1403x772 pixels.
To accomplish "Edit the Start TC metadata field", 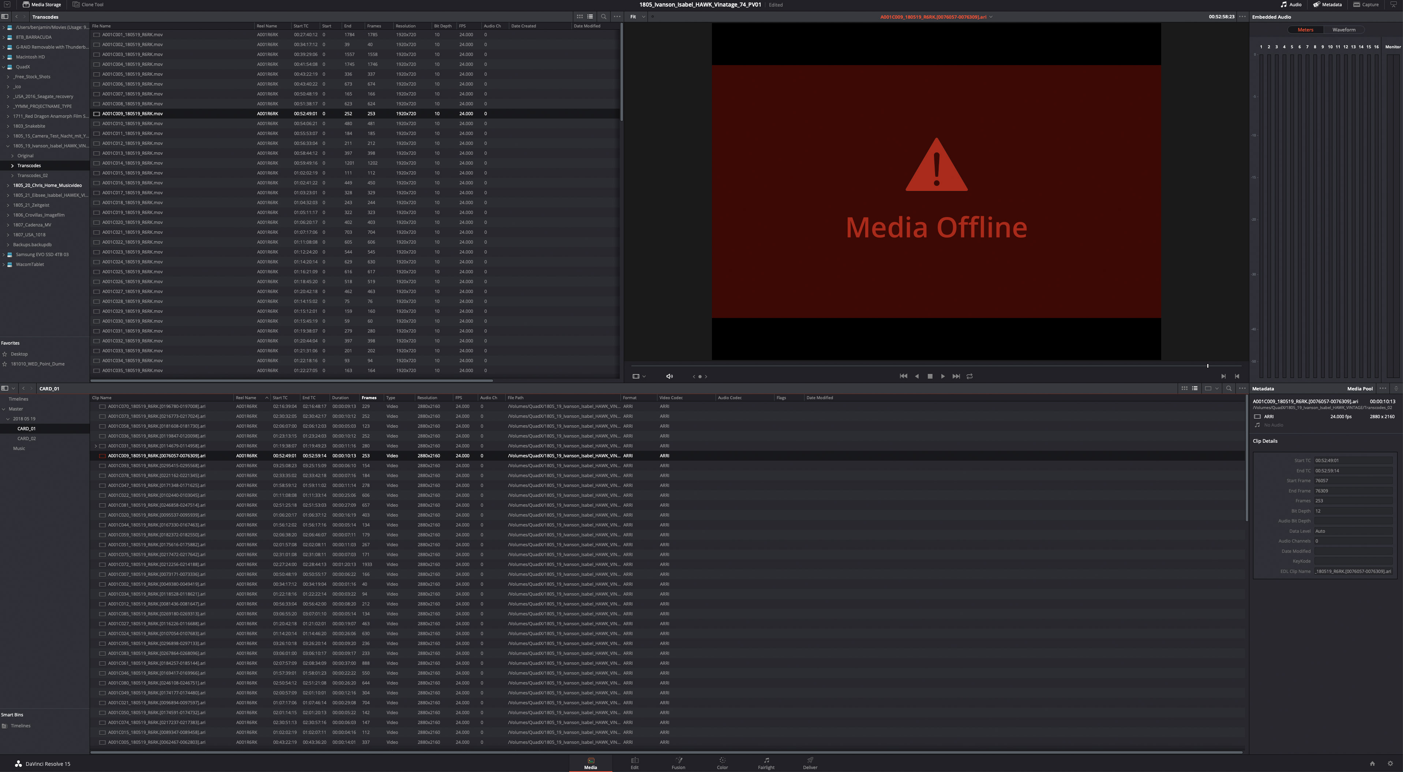I will 1354,460.
